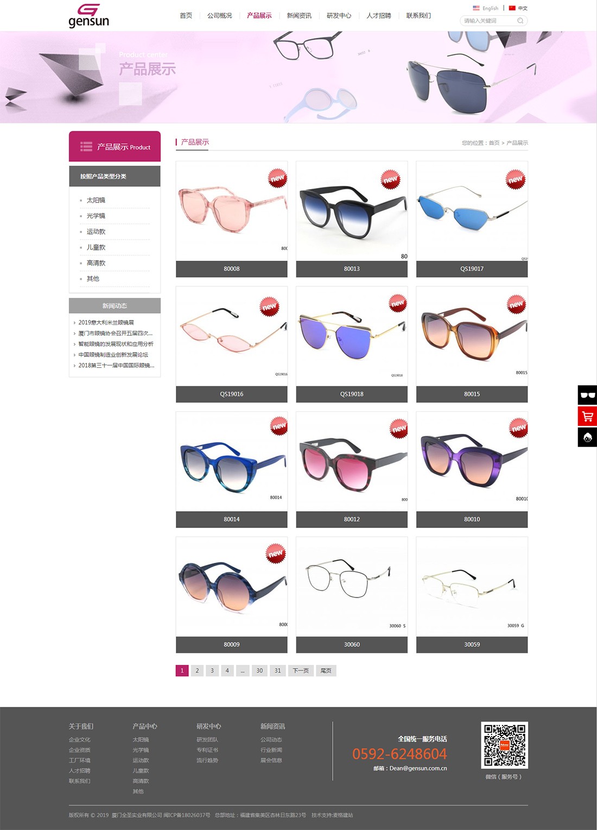The image size is (597, 830).
Task: Click the search magnifier icon
Action: (x=520, y=21)
